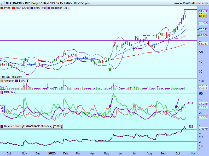This screenshot has height=156, width=209.
Task: Click the DMI multicolor legend icon
Action: coord(2,92)
